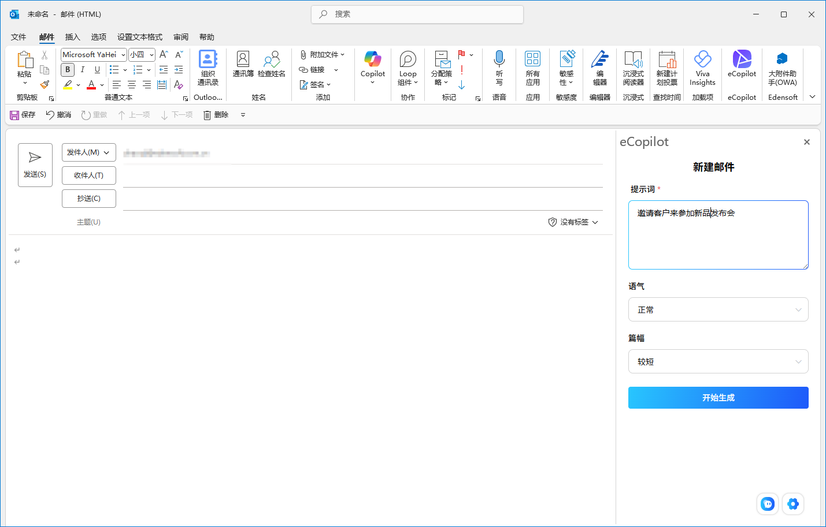Open the 沉浸式阅读器 (Immersive Reader)
This screenshot has height=527, width=826.
pyautogui.click(x=633, y=68)
